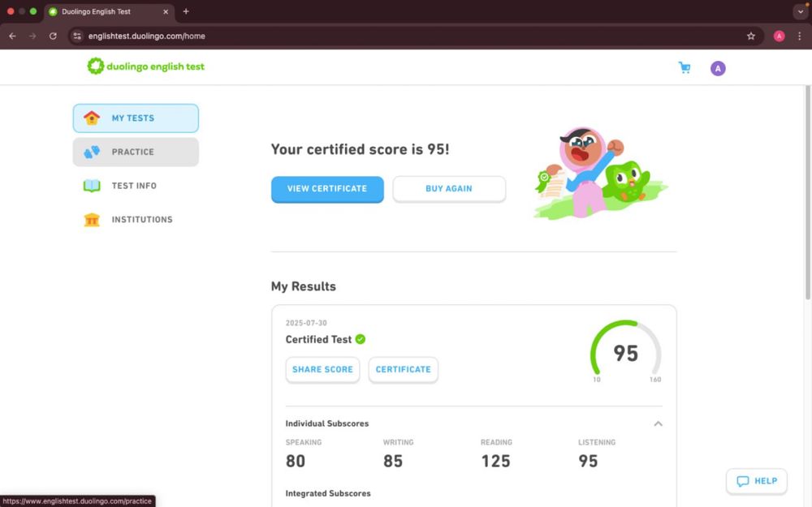Click the View Certificate button

click(327, 188)
